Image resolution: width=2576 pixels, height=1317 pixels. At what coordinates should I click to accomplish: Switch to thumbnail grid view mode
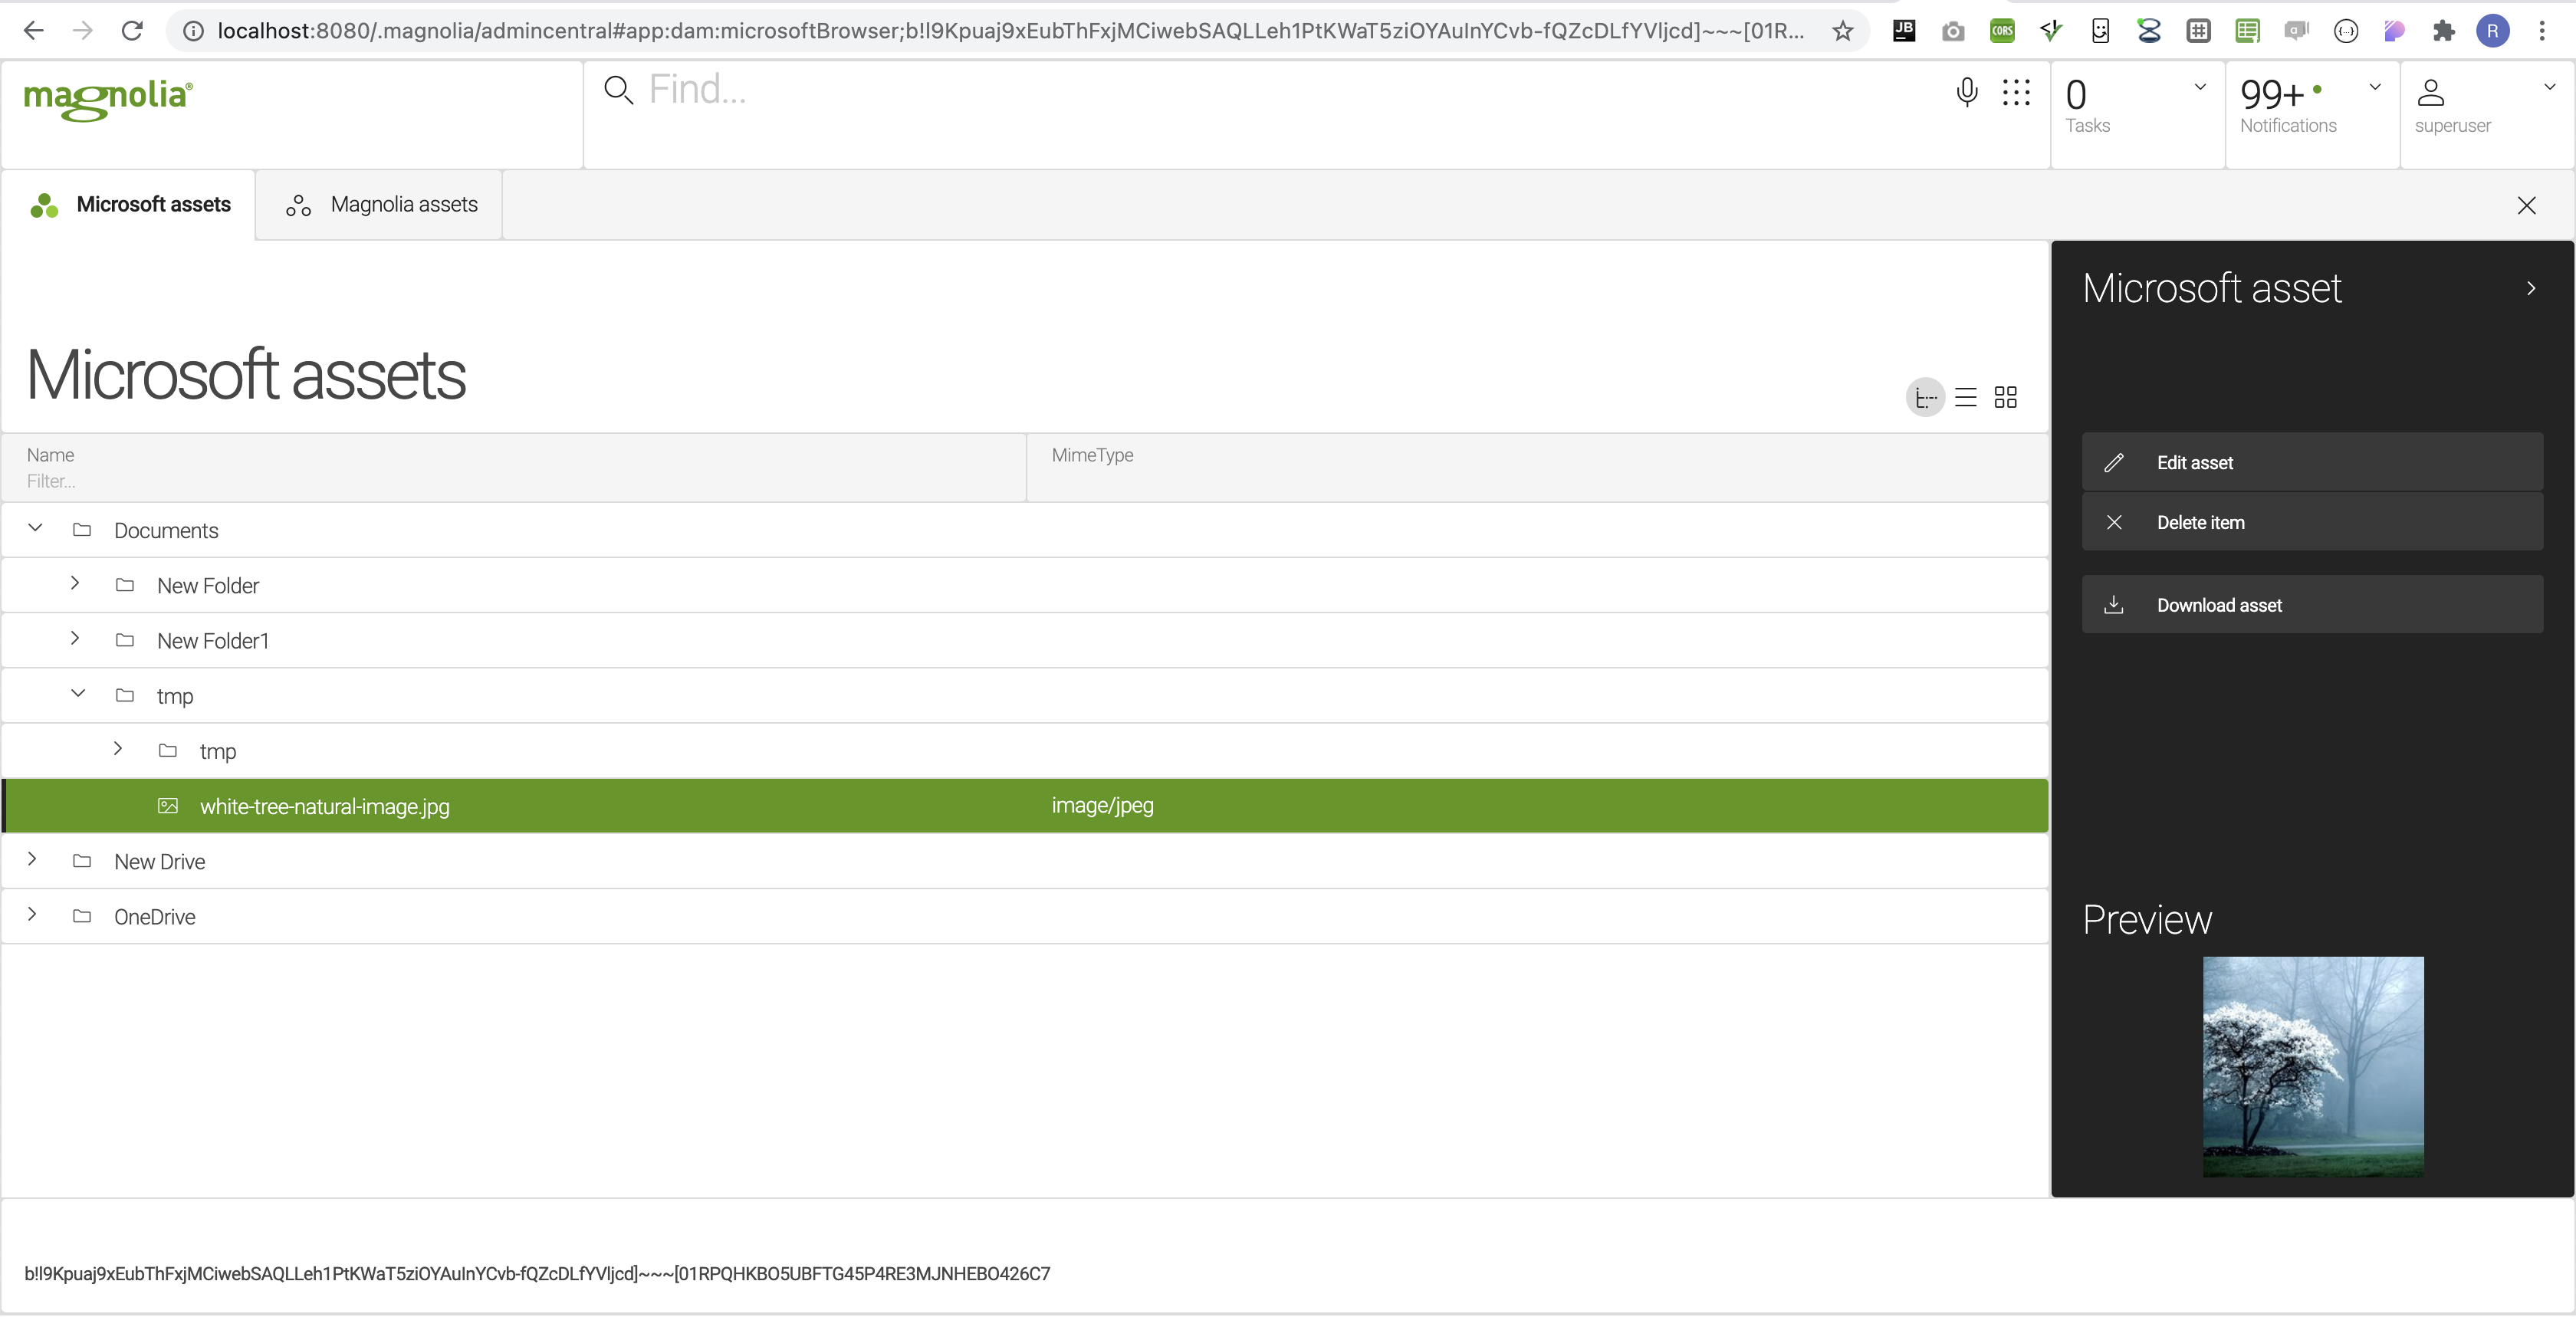2006,397
